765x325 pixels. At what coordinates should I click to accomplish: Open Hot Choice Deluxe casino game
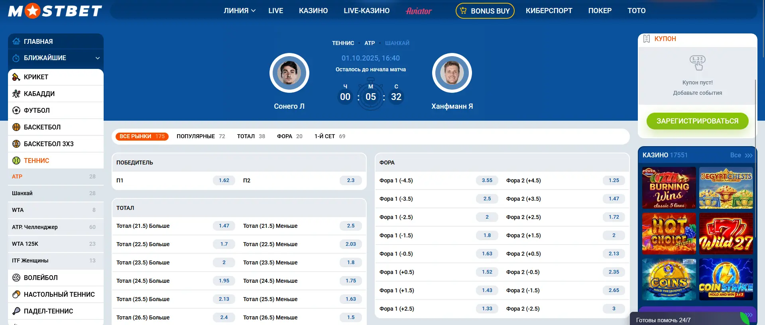669,233
